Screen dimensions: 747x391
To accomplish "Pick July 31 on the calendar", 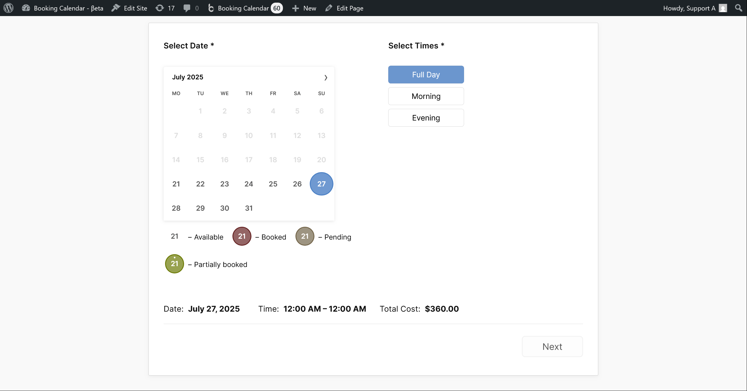I will pyautogui.click(x=249, y=208).
